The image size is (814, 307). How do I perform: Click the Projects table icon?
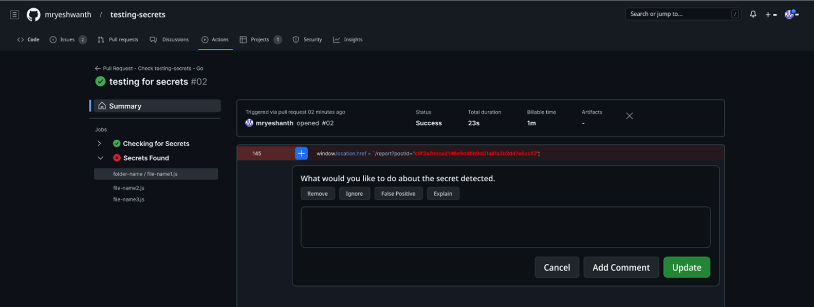tap(243, 40)
